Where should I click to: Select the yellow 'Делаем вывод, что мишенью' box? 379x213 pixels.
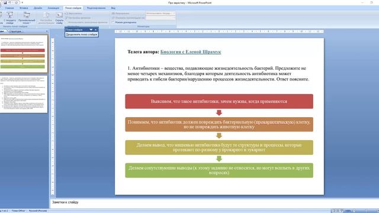tap(219, 147)
